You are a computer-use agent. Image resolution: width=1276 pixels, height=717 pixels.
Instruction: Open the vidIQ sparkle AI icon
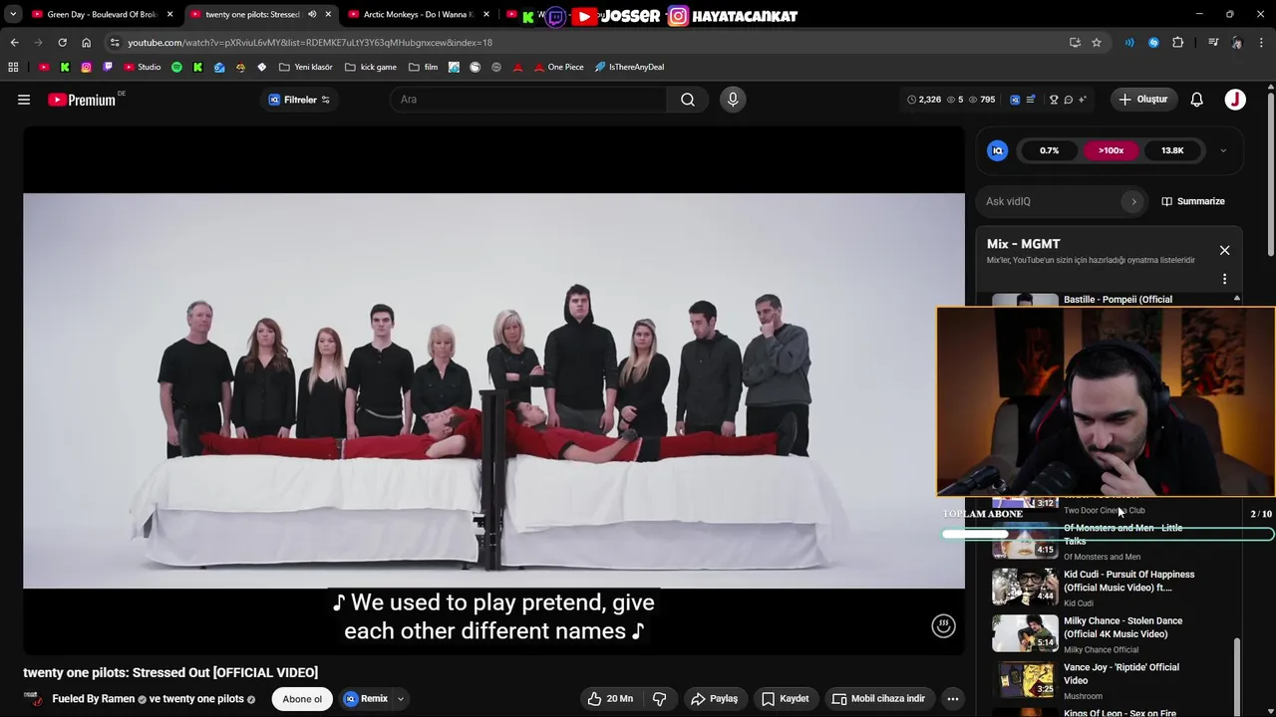click(1083, 100)
